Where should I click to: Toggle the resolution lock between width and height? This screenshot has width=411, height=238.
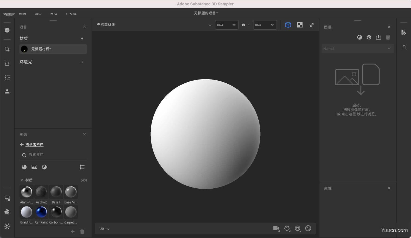tap(243, 25)
